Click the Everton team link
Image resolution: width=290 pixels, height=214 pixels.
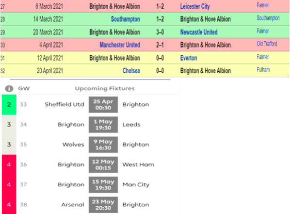[x=189, y=58]
